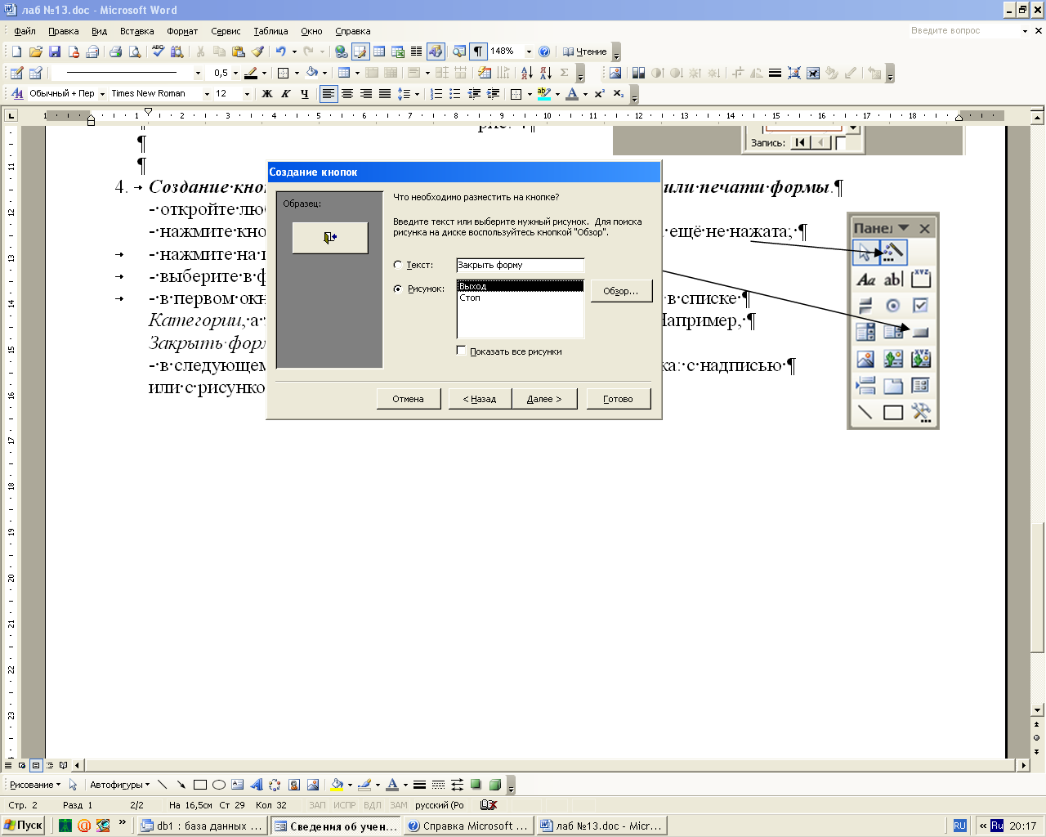
Task: Toggle the paragraph marks (¶) display
Action: click(x=478, y=51)
